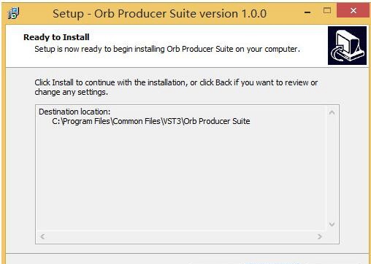The height and width of the screenshot is (264, 371).
Task: Click the 'Ready to Install' heading
Action: (56, 37)
